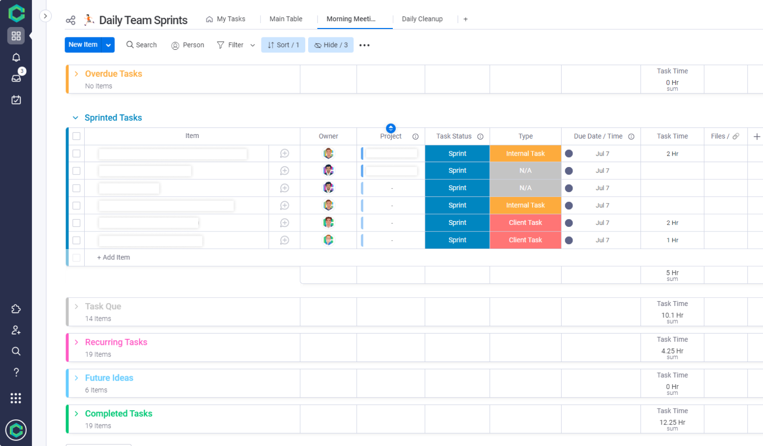The image size is (763, 446).
Task: Open notifications via the sidebar bell icon
Action: (x=16, y=57)
